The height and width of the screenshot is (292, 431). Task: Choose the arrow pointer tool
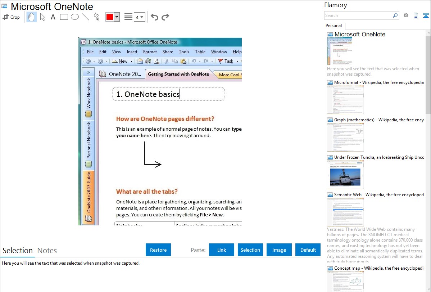point(42,17)
